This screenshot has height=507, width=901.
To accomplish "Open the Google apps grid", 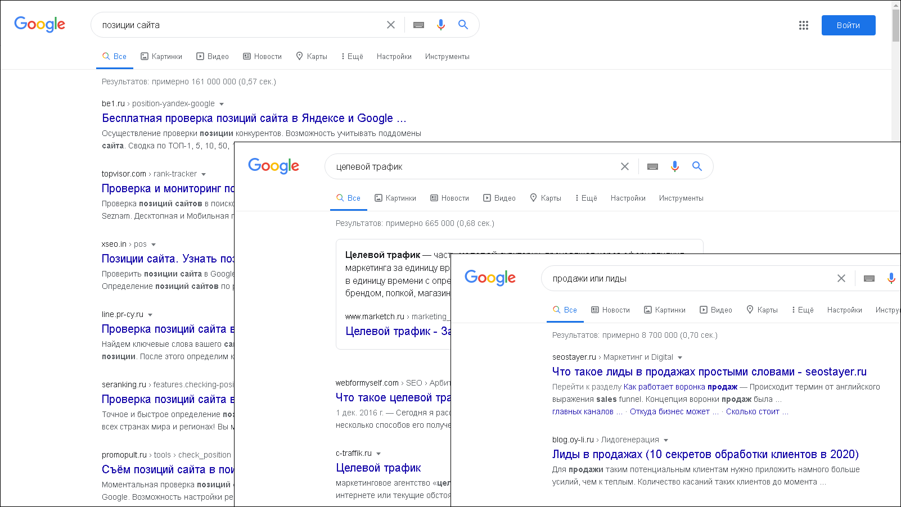I will click(804, 25).
